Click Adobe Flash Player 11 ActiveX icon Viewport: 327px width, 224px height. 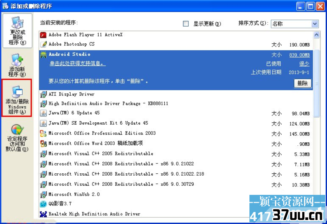[43, 35]
